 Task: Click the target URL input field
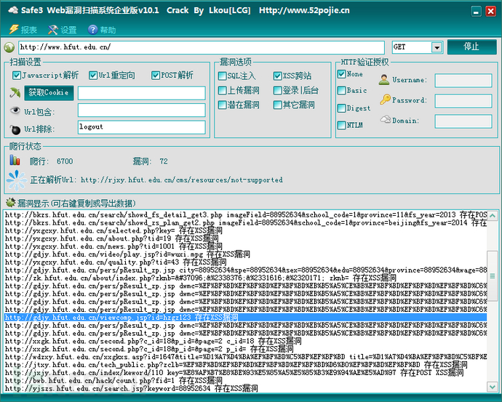[202, 47]
